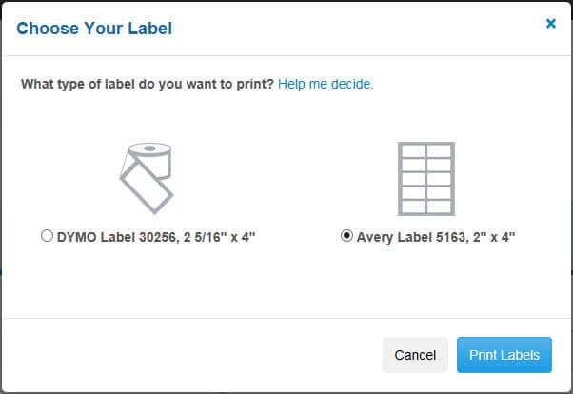Click the Avery label sheet icon

[x=425, y=178]
